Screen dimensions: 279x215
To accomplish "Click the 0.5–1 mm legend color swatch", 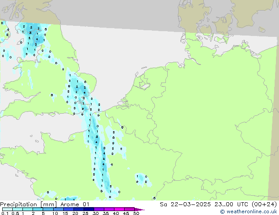I will click(18, 209).
